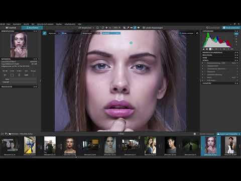Image resolution: width=241 pixels, height=181 pixels.
Task: Select the man in black jacket thumbnail
Action: 50,145
